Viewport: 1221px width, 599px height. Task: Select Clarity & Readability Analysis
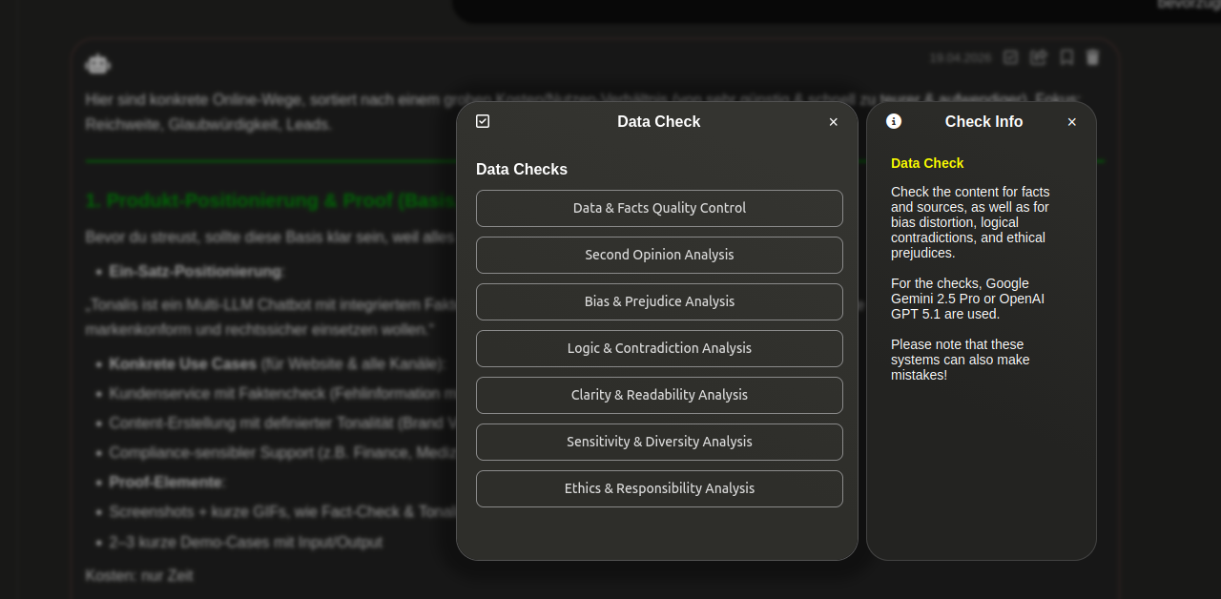point(659,395)
